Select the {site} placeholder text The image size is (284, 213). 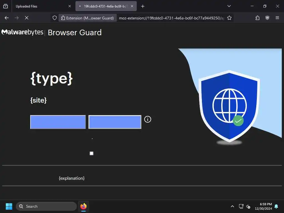39,100
